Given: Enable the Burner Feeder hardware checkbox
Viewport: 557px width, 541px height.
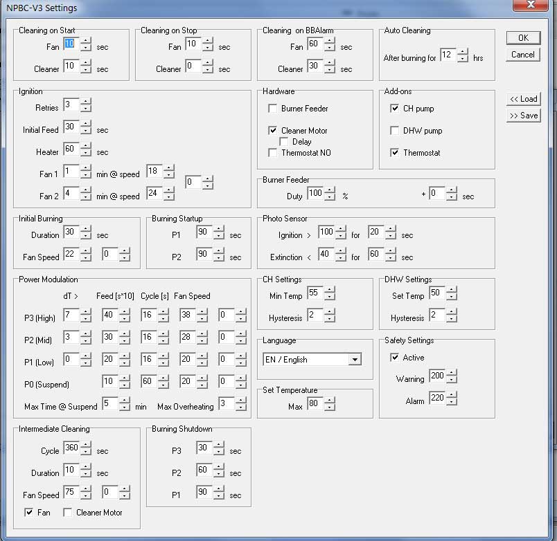Looking at the screenshot, I should (273, 108).
